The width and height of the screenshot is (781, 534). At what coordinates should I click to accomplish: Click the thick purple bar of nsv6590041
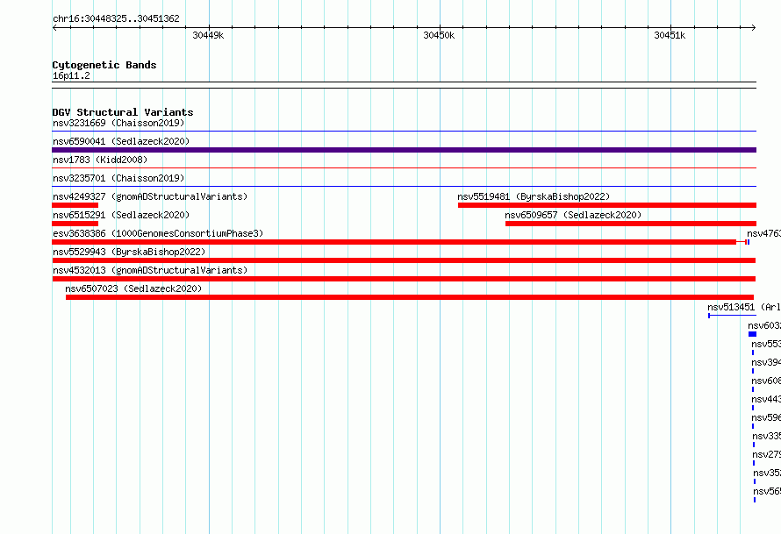(404, 150)
